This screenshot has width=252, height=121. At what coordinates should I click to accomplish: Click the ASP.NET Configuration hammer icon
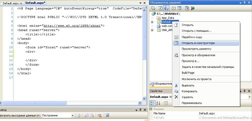193,8
